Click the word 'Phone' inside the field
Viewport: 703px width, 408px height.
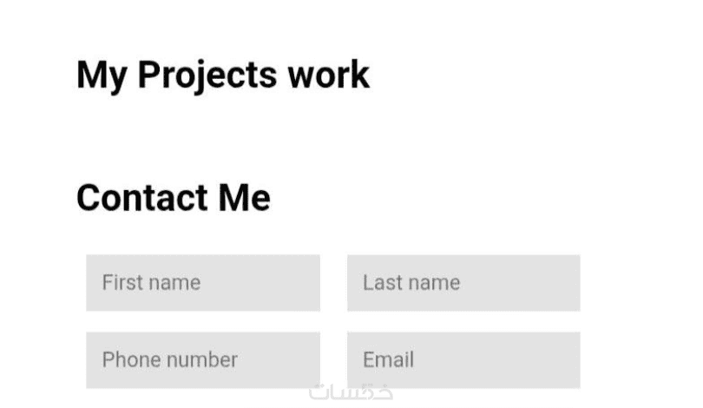tap(128, 359)
